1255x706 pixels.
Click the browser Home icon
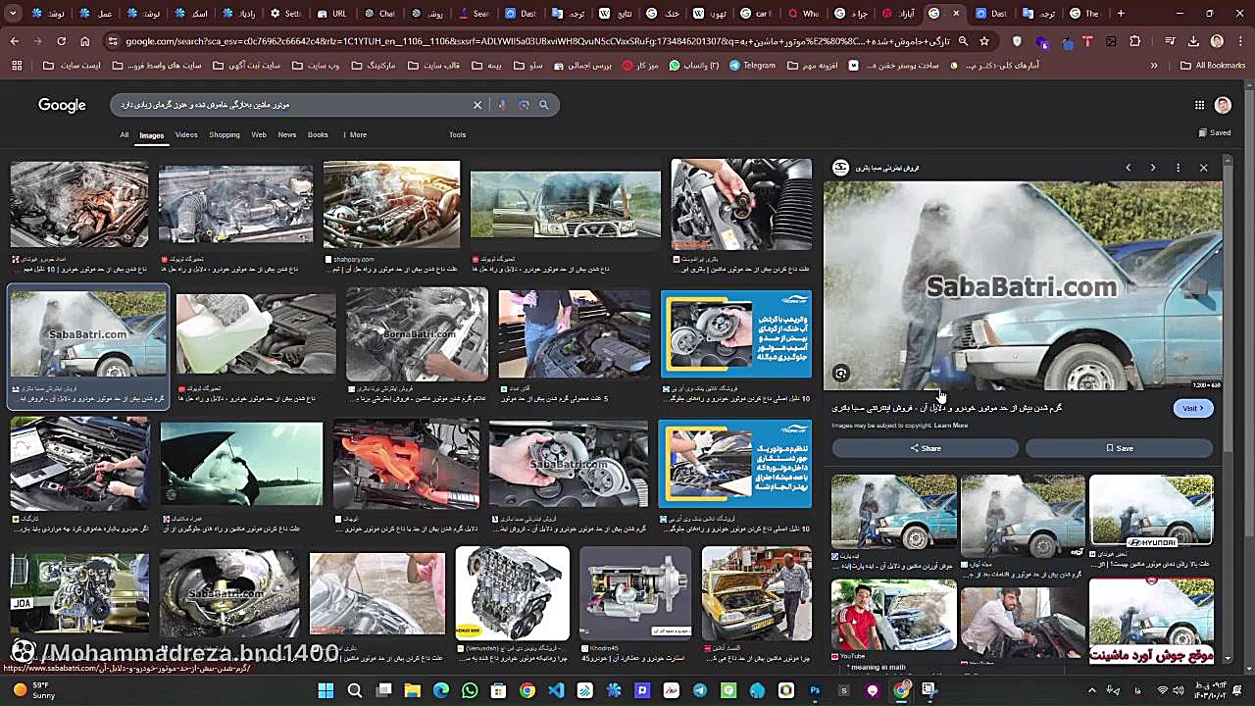(x=84, y=41)
